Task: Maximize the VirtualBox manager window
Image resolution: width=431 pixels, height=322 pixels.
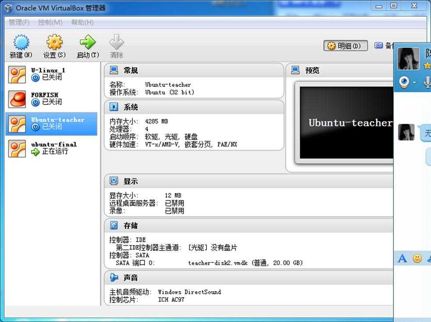Action: click(394, 6)
